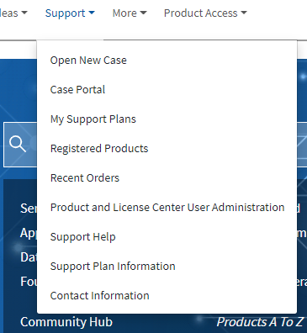307x333 pixels.
Task: Choose Contact Information
Action: pyautogui.click(x=99, y=296)
